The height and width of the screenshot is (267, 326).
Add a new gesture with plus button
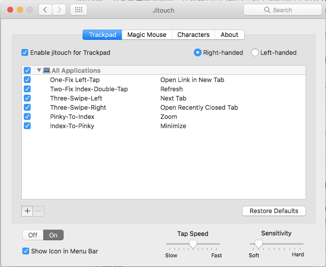pyautogui.click(x=27, y=211)
